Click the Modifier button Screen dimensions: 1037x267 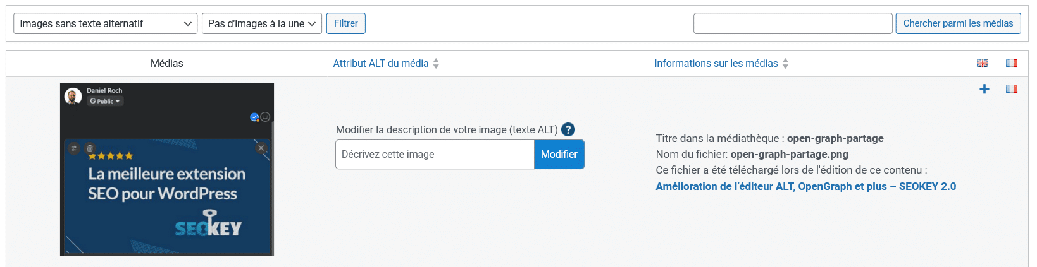(x=559, y=154)
